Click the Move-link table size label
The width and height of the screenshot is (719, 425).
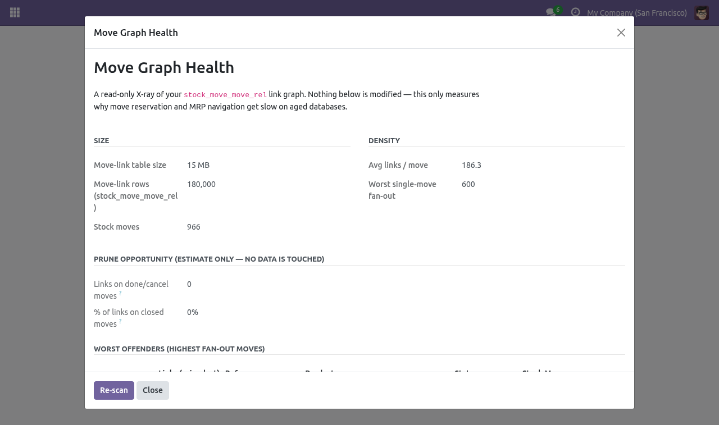click(130, 165)
